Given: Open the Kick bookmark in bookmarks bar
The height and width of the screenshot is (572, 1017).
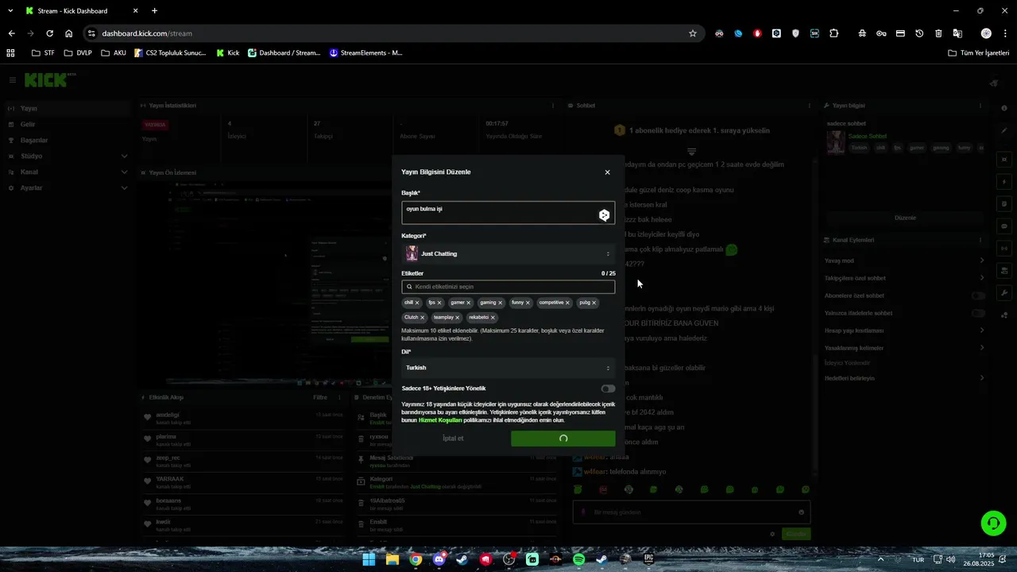Looking at the screenshot, I should click(x=227, y=53).
